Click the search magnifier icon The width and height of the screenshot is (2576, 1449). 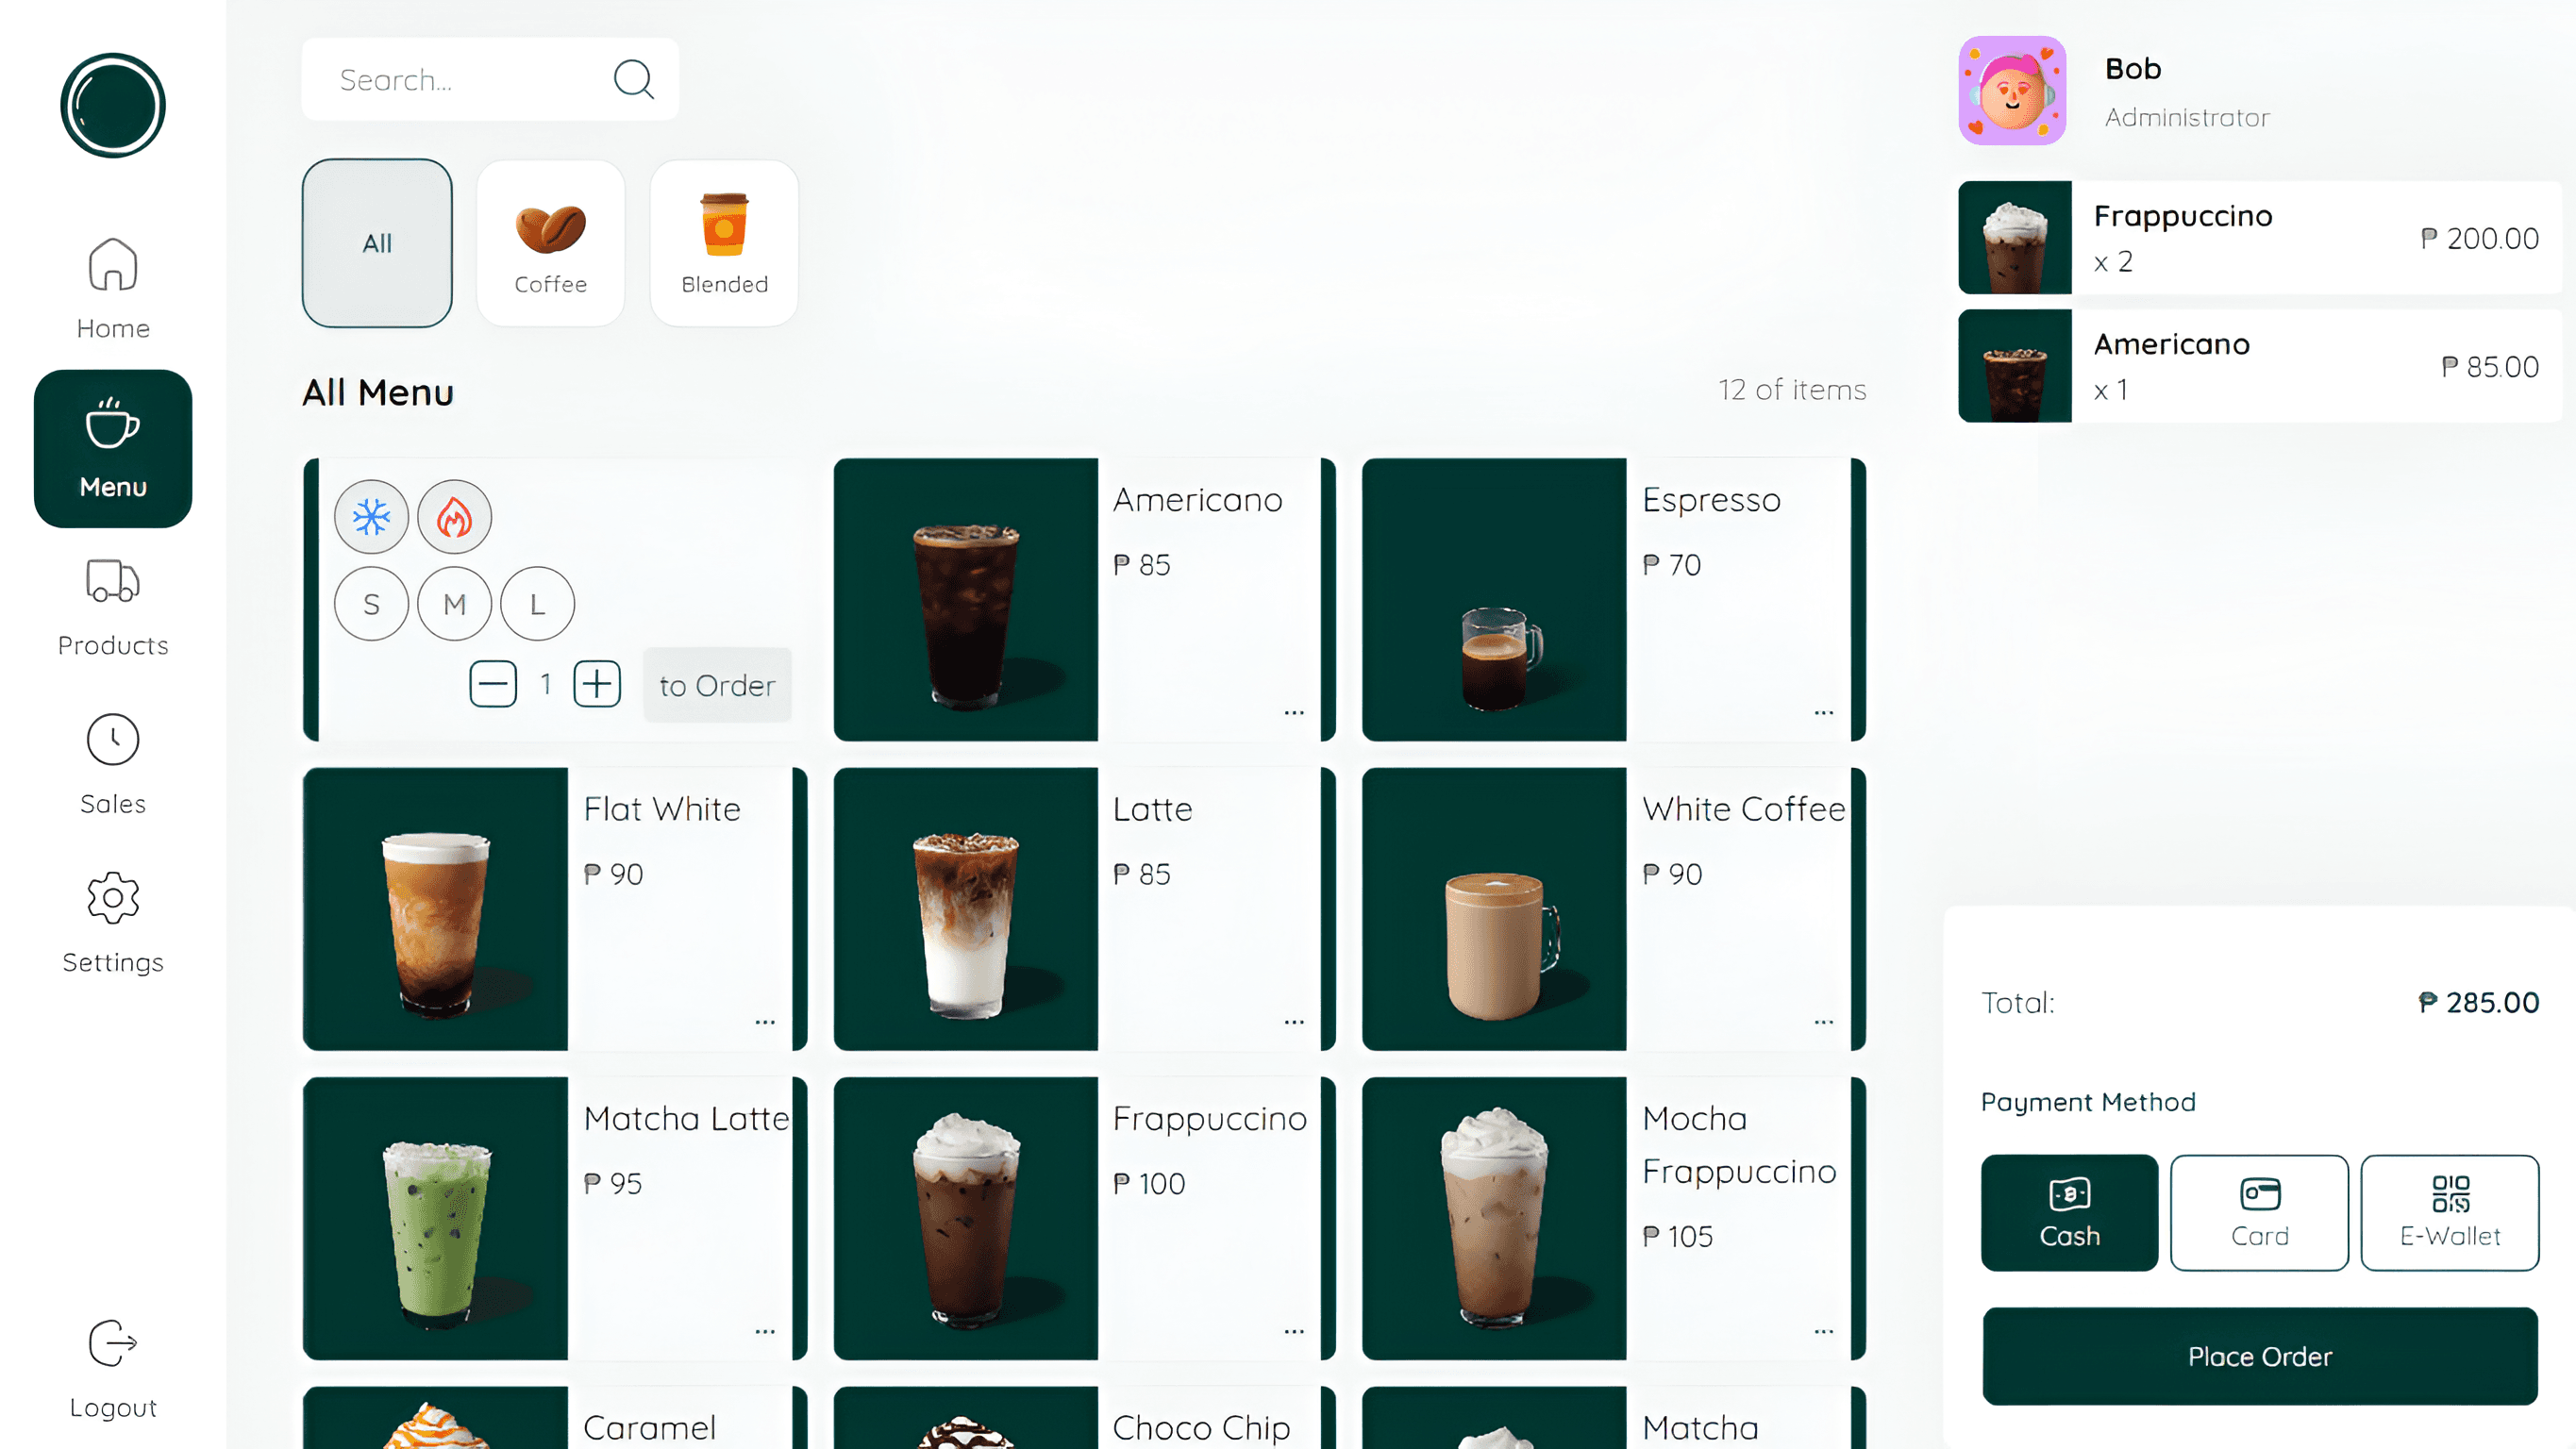pyautogui.click(x=633, y=79)
